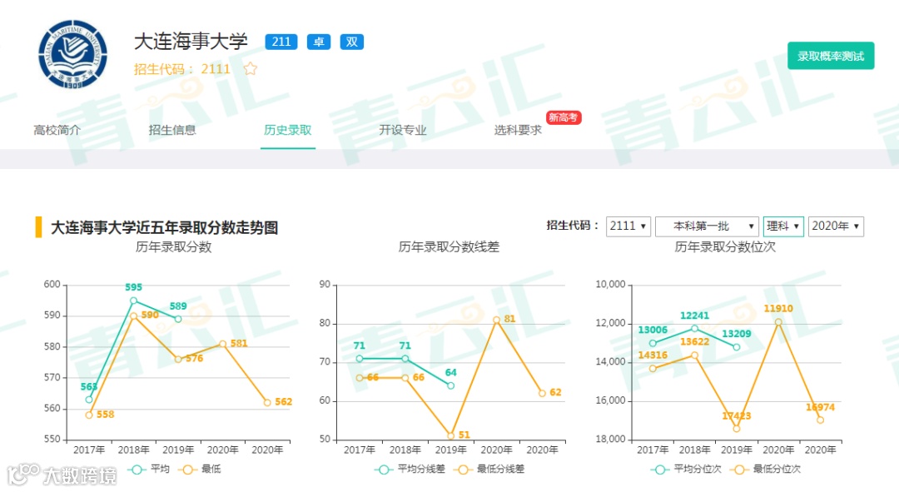Screen dimensions: 899x492
Task: Click the 562 lowest score data point
Action: pyautogui.click(x=267, y=403)
